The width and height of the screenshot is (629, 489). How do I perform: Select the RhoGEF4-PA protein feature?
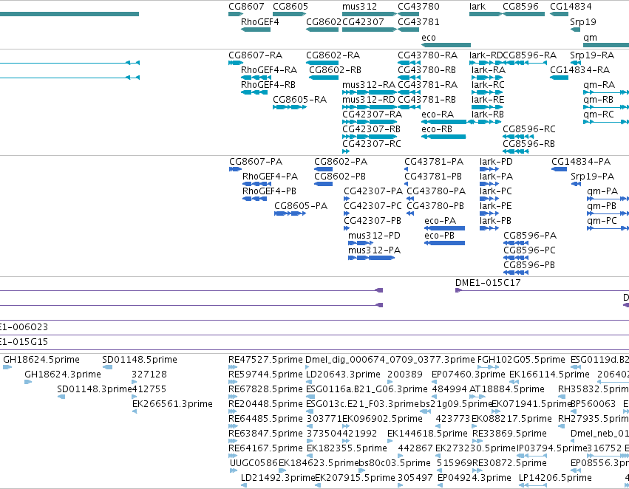pyautogui.click(x=256, y=184)
